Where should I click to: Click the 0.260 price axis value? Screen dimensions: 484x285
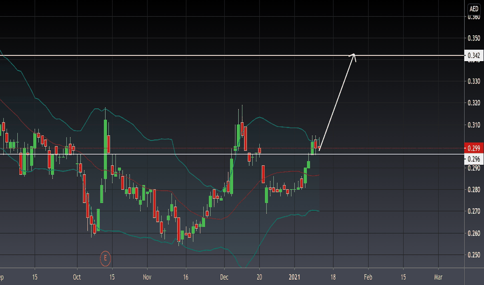474,233
